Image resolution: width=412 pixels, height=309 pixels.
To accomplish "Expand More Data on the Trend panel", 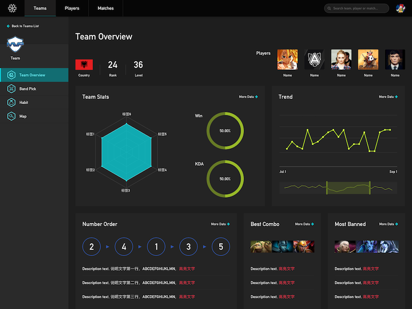I will click(388, 97).
